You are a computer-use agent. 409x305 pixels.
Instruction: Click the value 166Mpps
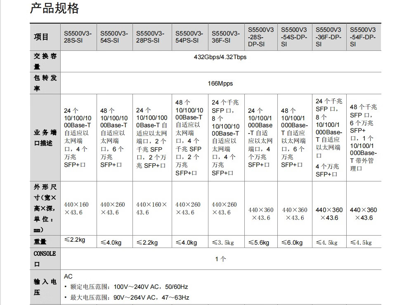220,83
